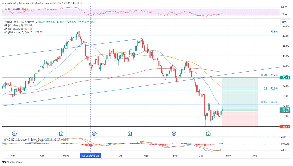Click the Jul label on the time axis
This screenshot has height=166, width=293.
[121, 156]
